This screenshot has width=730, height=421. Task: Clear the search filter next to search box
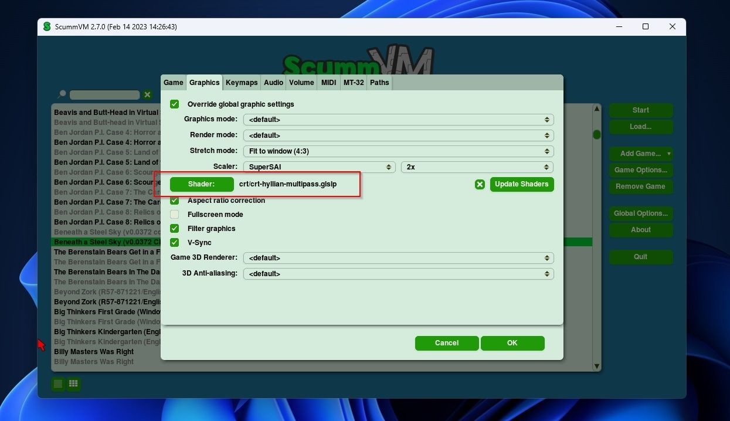click(147, 94)
